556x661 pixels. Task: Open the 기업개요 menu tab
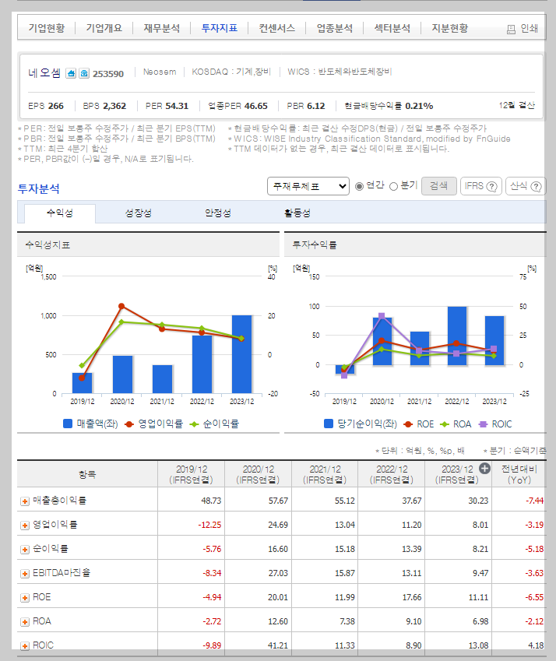click(104, 28)
